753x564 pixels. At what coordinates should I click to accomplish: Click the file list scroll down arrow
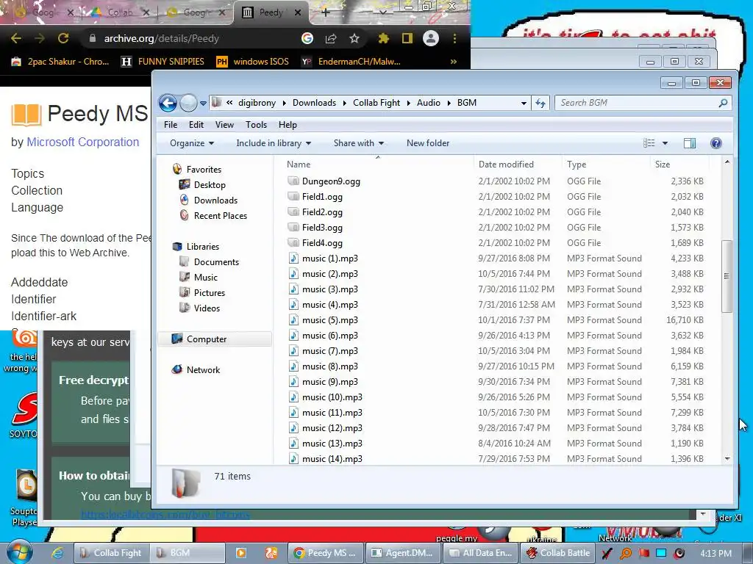(x=727, y=458)
